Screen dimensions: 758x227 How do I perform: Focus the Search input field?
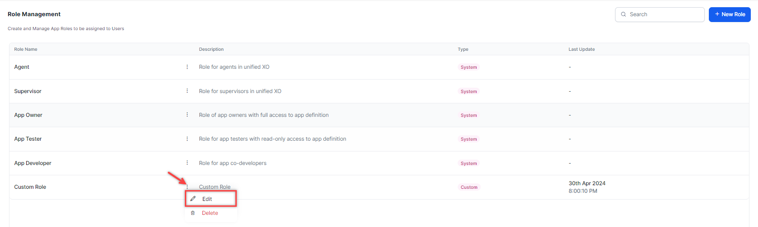(x=665, y=14)
